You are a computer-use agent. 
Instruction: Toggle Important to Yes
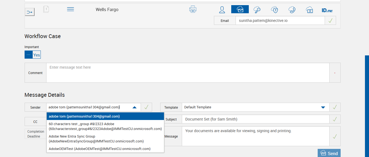(x=37, y=55)
